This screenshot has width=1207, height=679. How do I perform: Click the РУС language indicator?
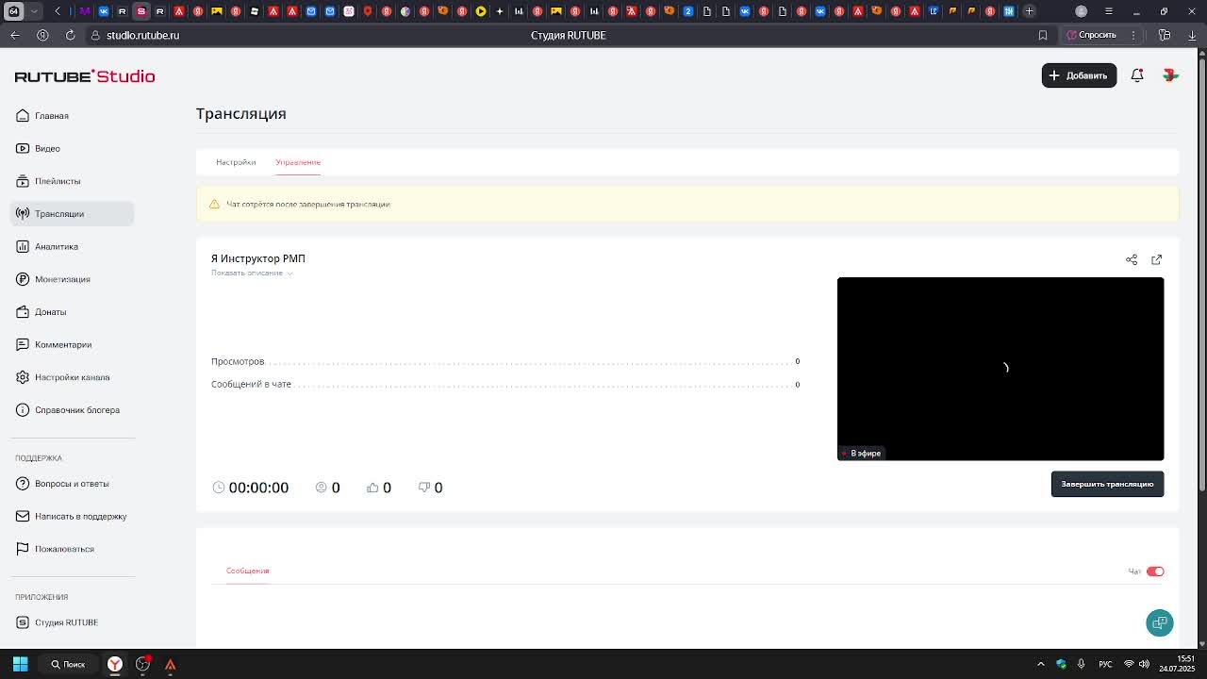coord(1105,664)
